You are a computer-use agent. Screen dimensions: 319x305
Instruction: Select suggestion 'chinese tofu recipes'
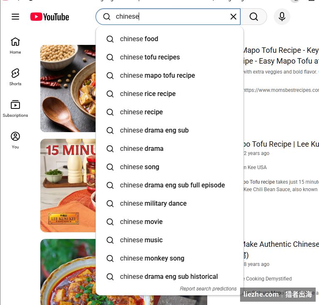[169, 57]
